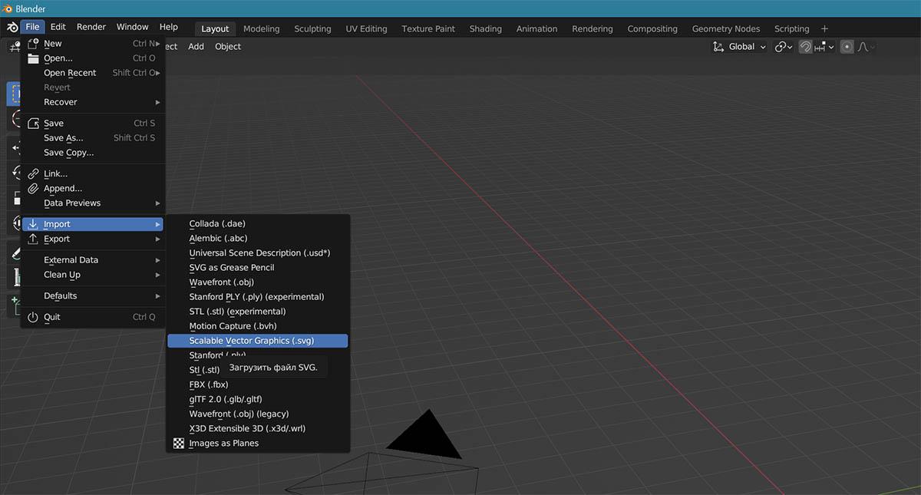Choose Save As in File menu
Image resolution: width=921 pixels, height=495 pixels.
(x=93, y=138)
